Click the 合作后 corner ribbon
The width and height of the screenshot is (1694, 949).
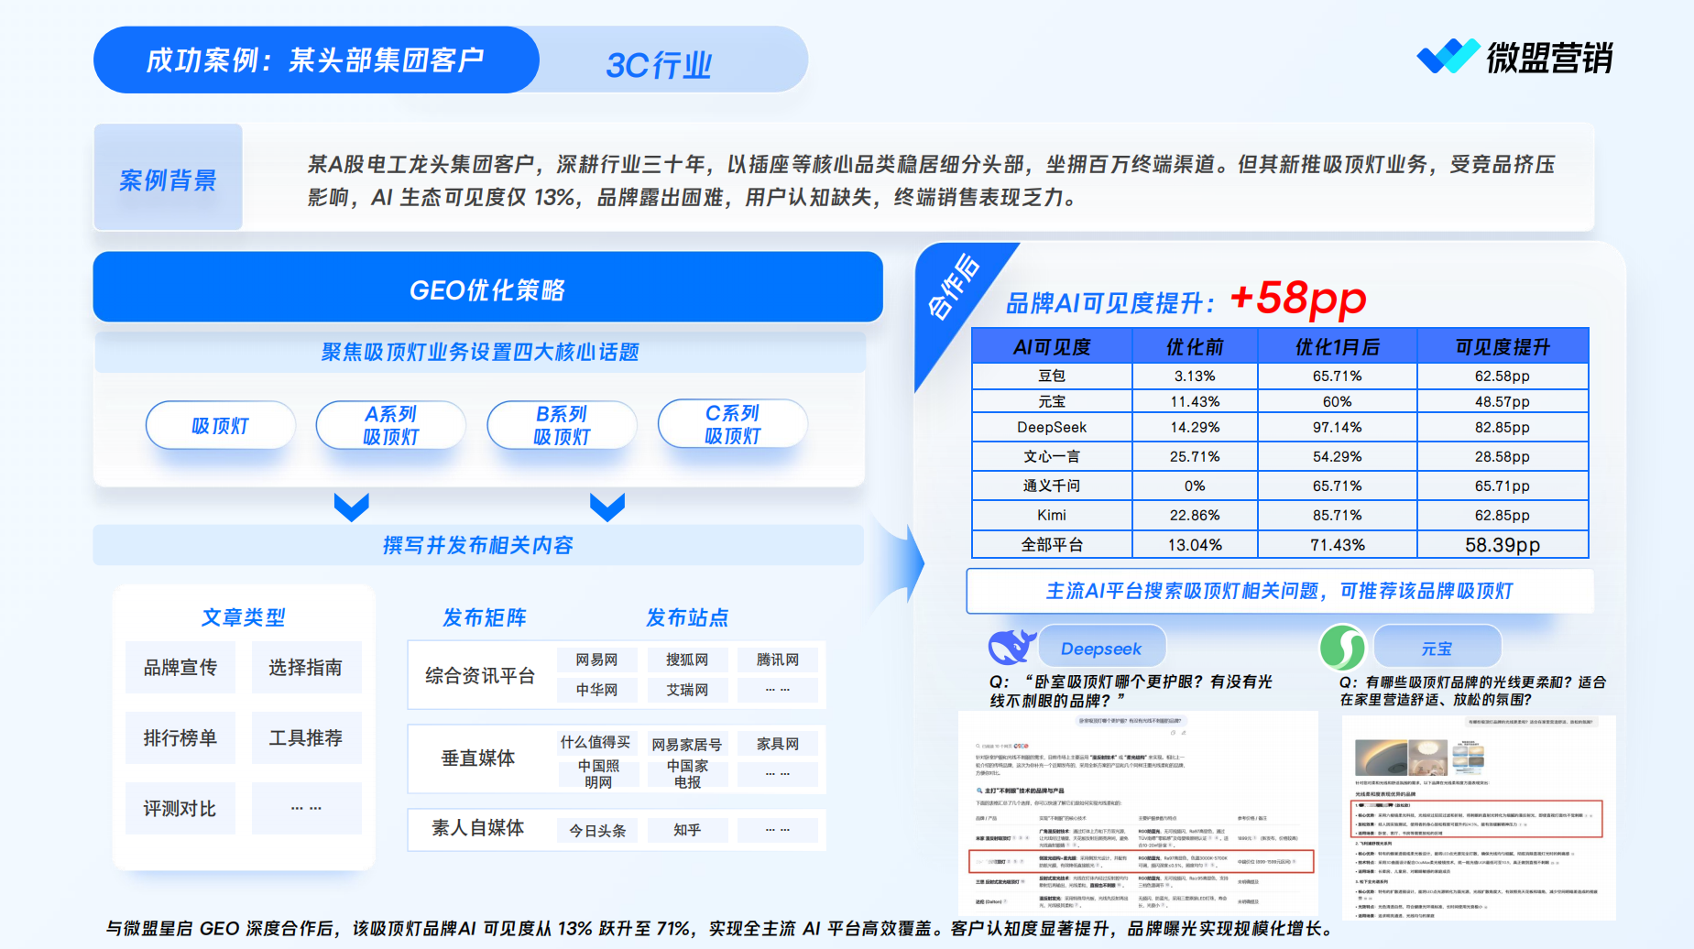953,288
